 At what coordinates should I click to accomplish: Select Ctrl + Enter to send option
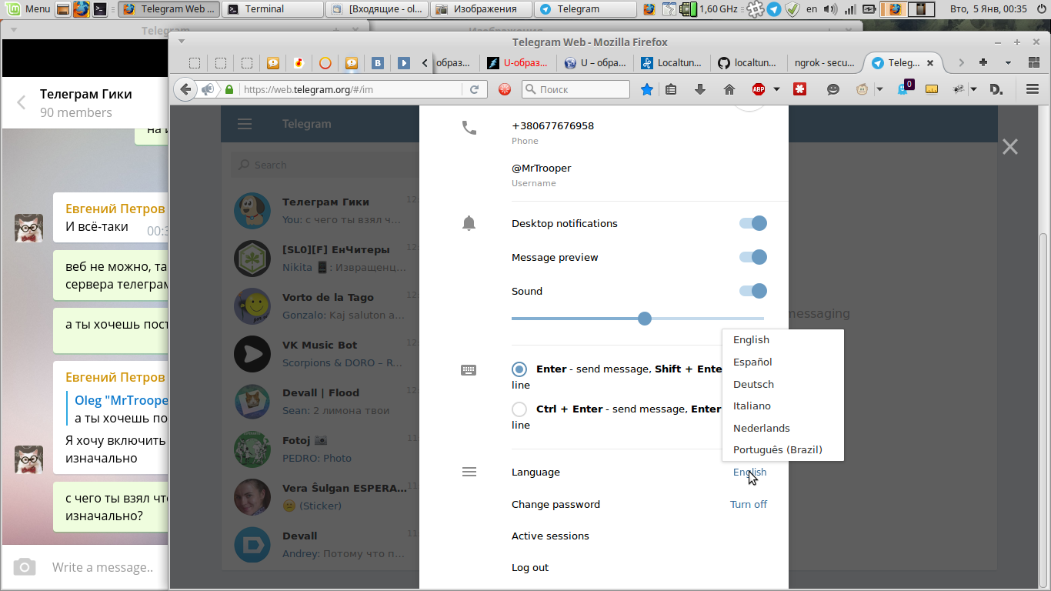519,409
